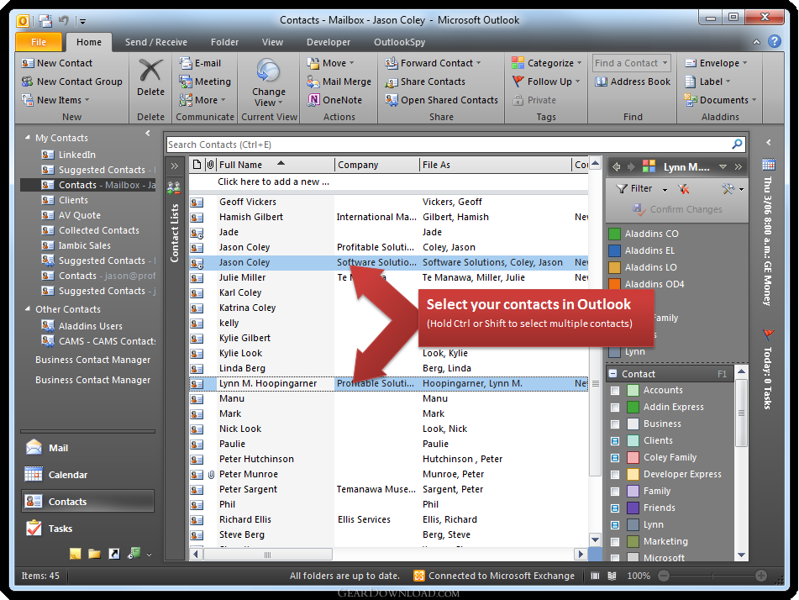Schedule a Meeting with contact

coord(205,82)
